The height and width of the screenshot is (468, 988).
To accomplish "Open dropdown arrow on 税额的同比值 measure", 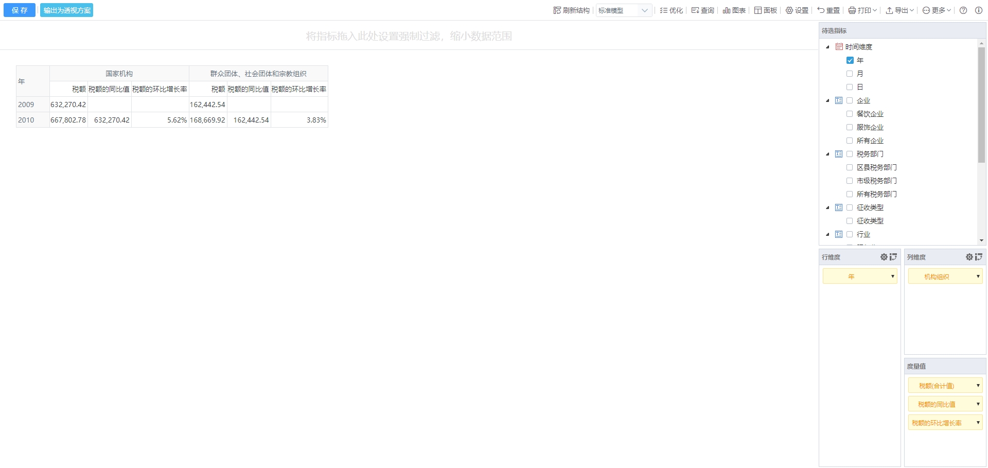I will pyautogui.click(x=978, y=404).
